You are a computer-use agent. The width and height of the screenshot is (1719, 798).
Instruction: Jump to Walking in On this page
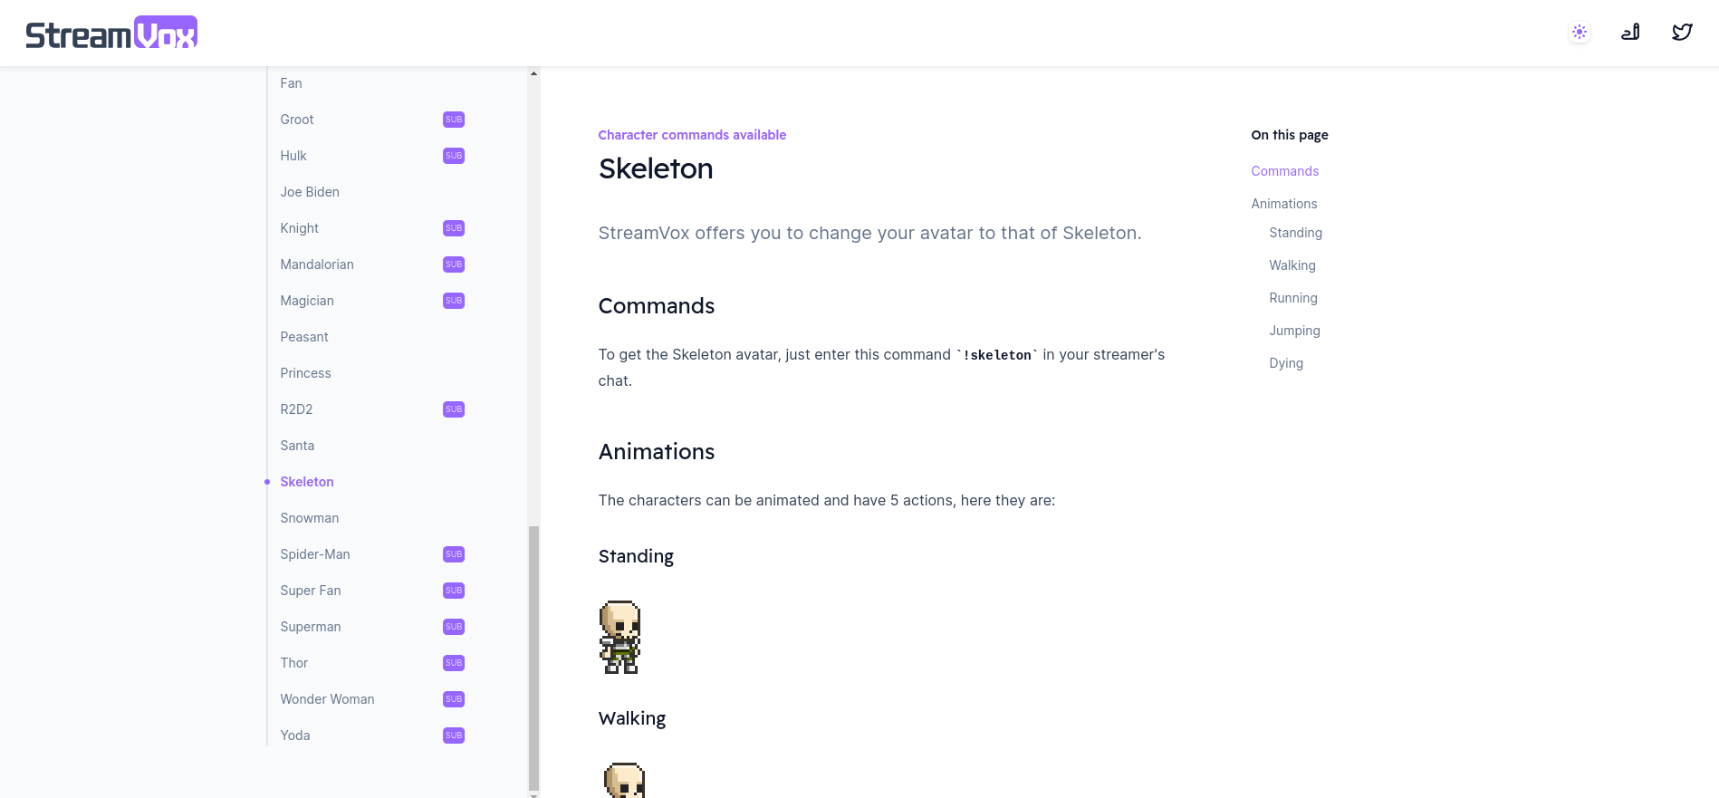pos(1292,265)
